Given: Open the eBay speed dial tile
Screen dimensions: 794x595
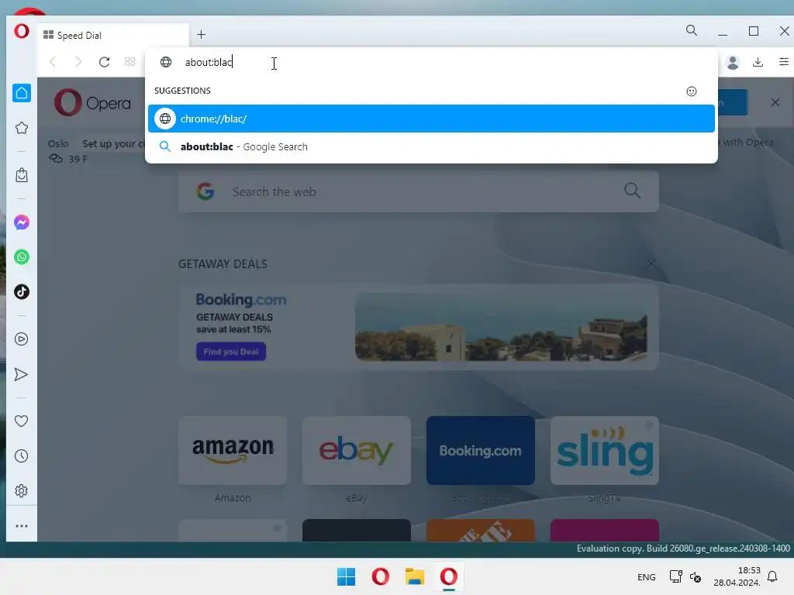Looking at the screenshot, I should click(357, 450).
